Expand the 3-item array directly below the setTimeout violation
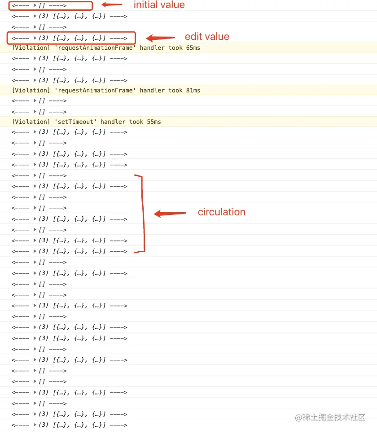The height and width of the screenshot is (433, 377). [x=35, y=132]
